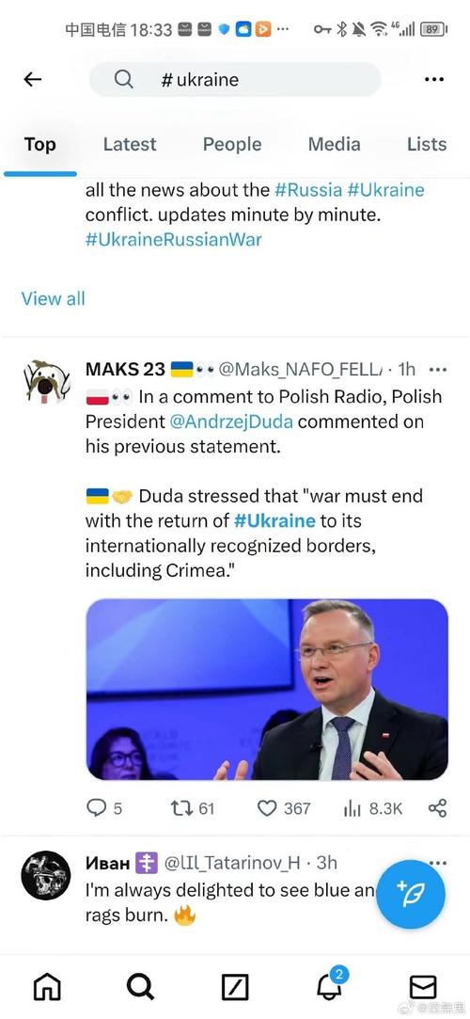
Task: Switch to the People tab
Action: click(x=232, y=144)
